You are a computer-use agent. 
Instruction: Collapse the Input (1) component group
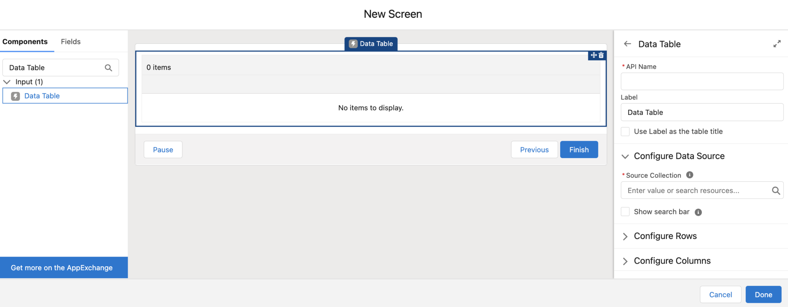click(x=7, y=82)
